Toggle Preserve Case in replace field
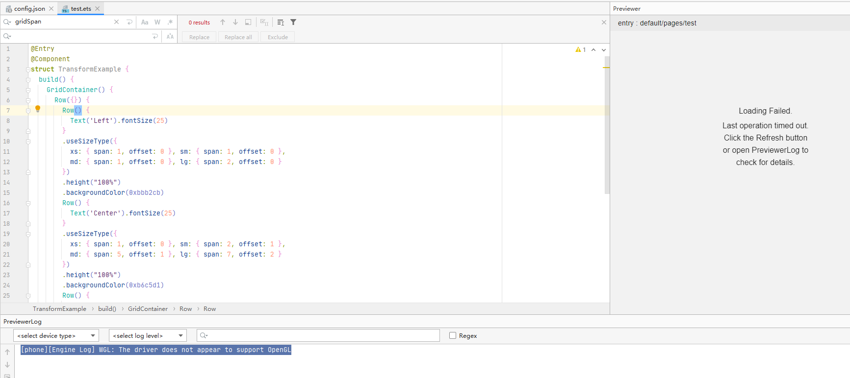 [170, 37]
